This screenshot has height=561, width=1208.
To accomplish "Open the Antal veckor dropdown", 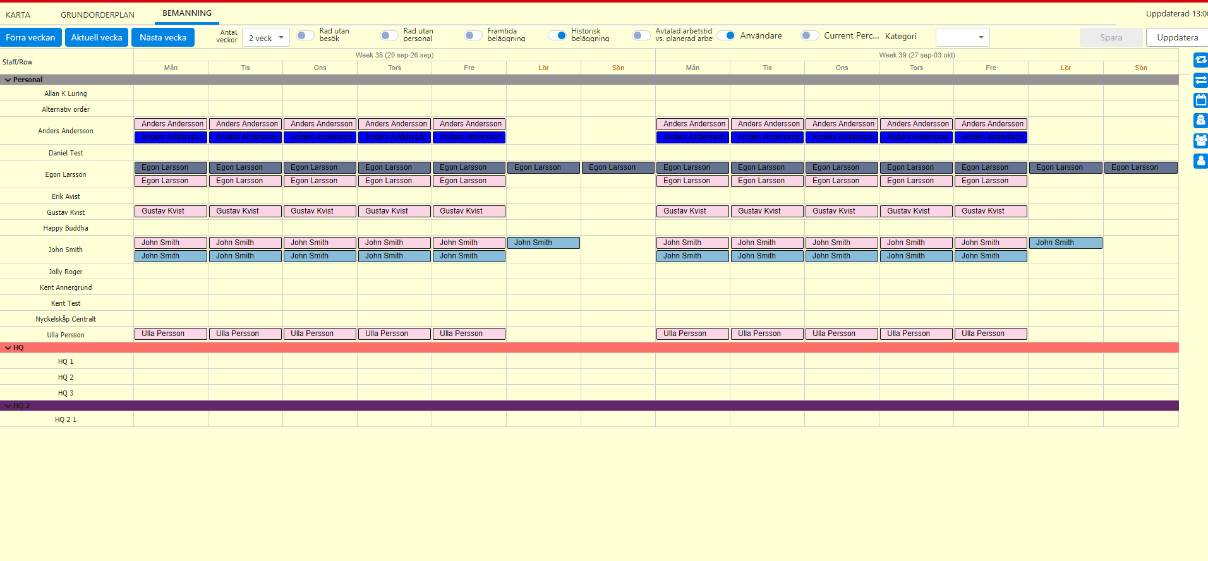I will 266,38.
